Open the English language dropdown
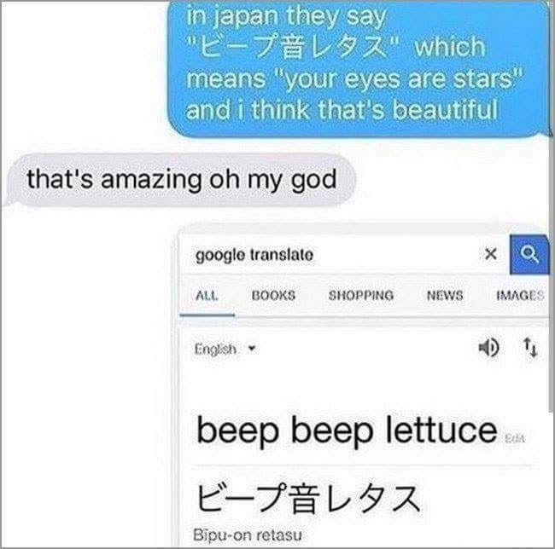 pos(225,349)
